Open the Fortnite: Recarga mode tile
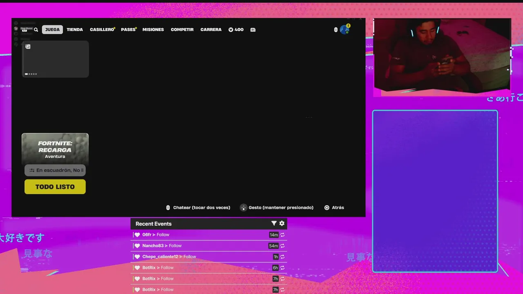 point(55,149)
